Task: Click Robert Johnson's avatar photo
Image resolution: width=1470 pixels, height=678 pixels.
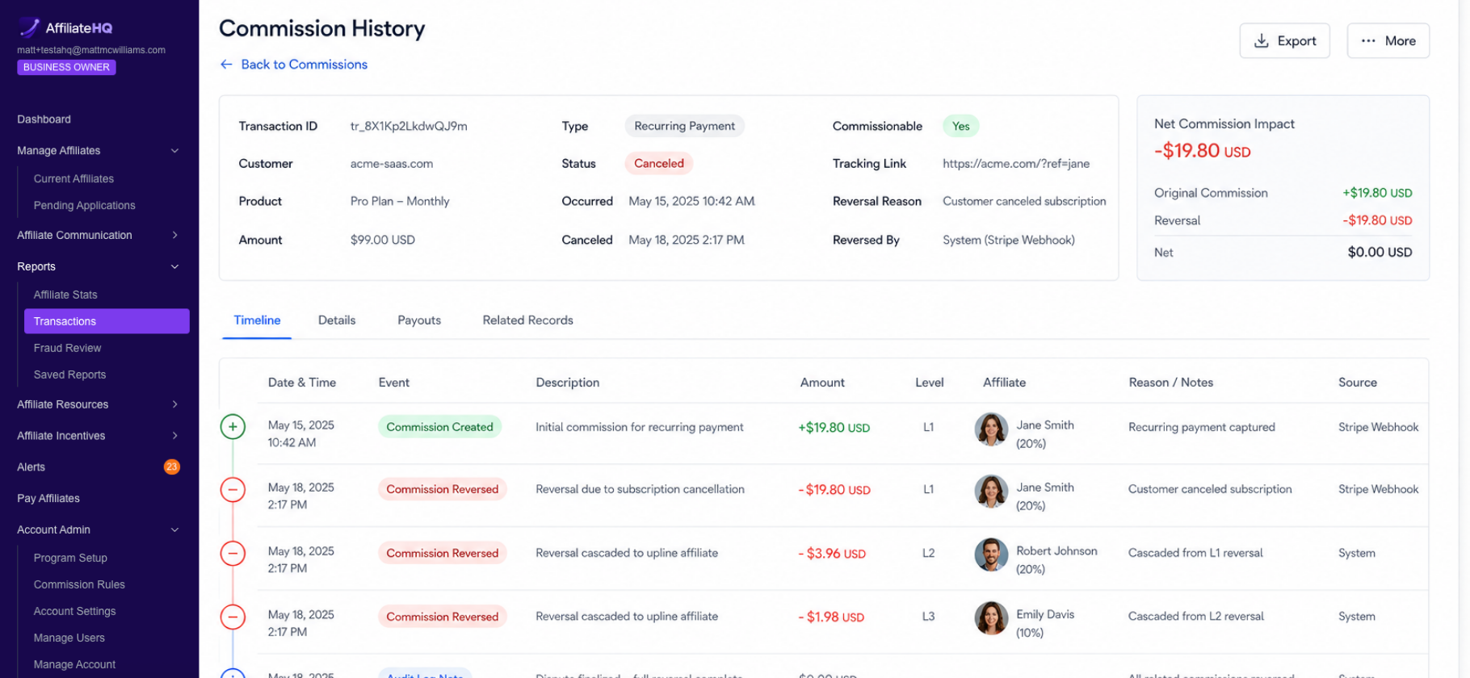Action: pyautogui.click(x=991, y=555)
